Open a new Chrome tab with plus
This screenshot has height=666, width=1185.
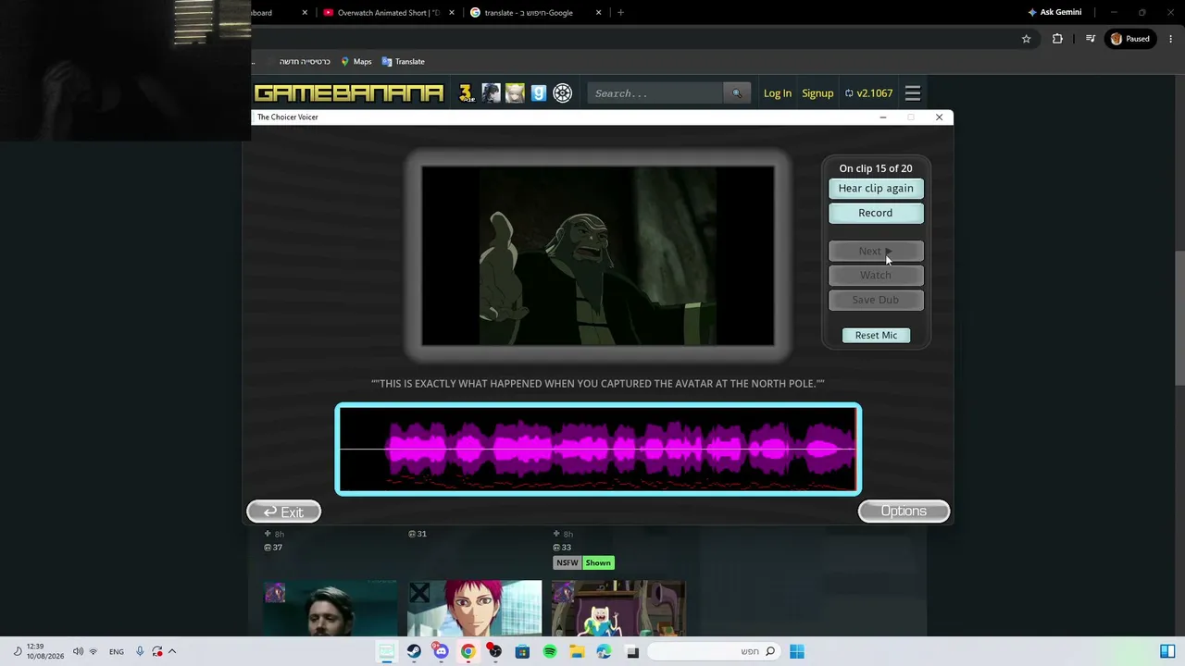click(620, 13)
